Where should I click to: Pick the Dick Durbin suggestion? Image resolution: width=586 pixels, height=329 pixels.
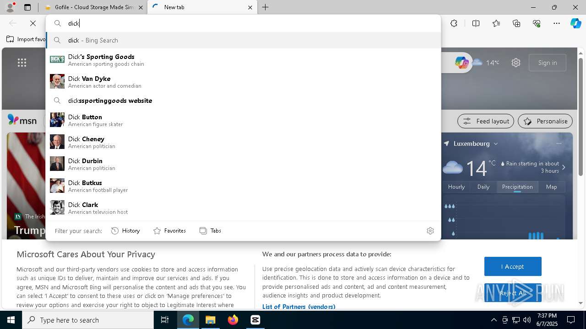click(243, 164)
